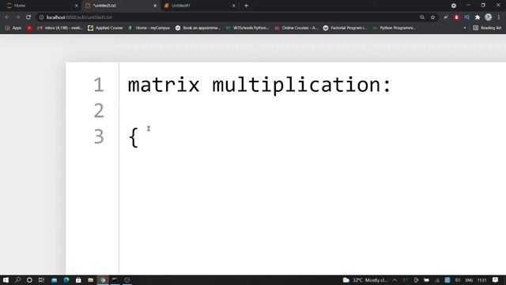Open the Online Courses bookmark
Image resolution: width=506 pixels, height=285 pixels.
tap(296, 28)
